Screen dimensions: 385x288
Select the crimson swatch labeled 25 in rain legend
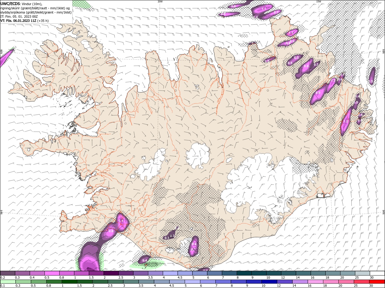tap(362, 282)
